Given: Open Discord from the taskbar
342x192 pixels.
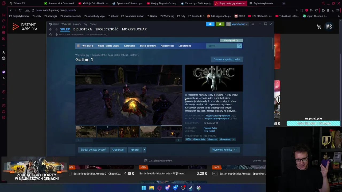Looking at the screenshot, I should [x=167, y=188].
